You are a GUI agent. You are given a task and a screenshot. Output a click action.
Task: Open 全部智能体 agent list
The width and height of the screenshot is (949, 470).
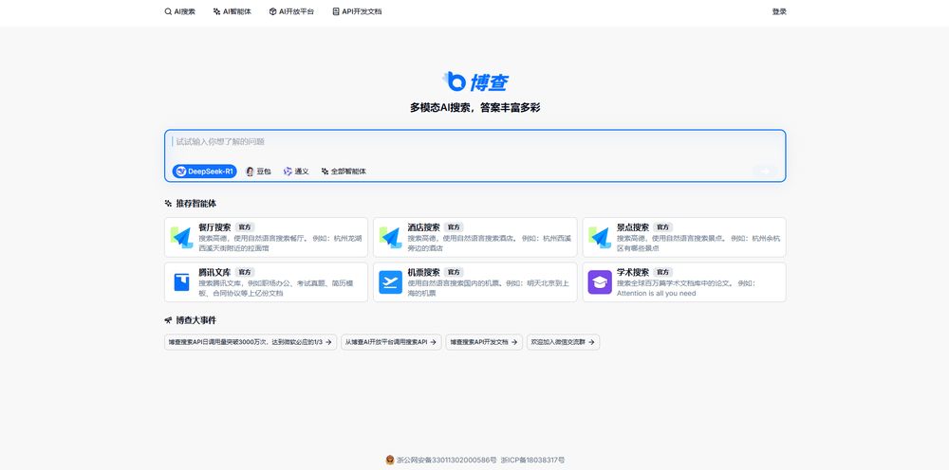(x=344, y=172)
